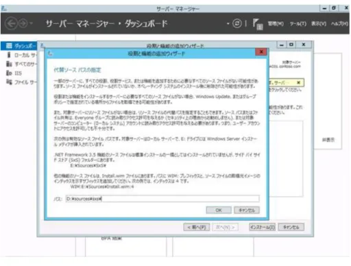Image resolution: width=351 pixels, height=266 pixels.
Task: Open the 表示(V) menu
Action: 319,23
